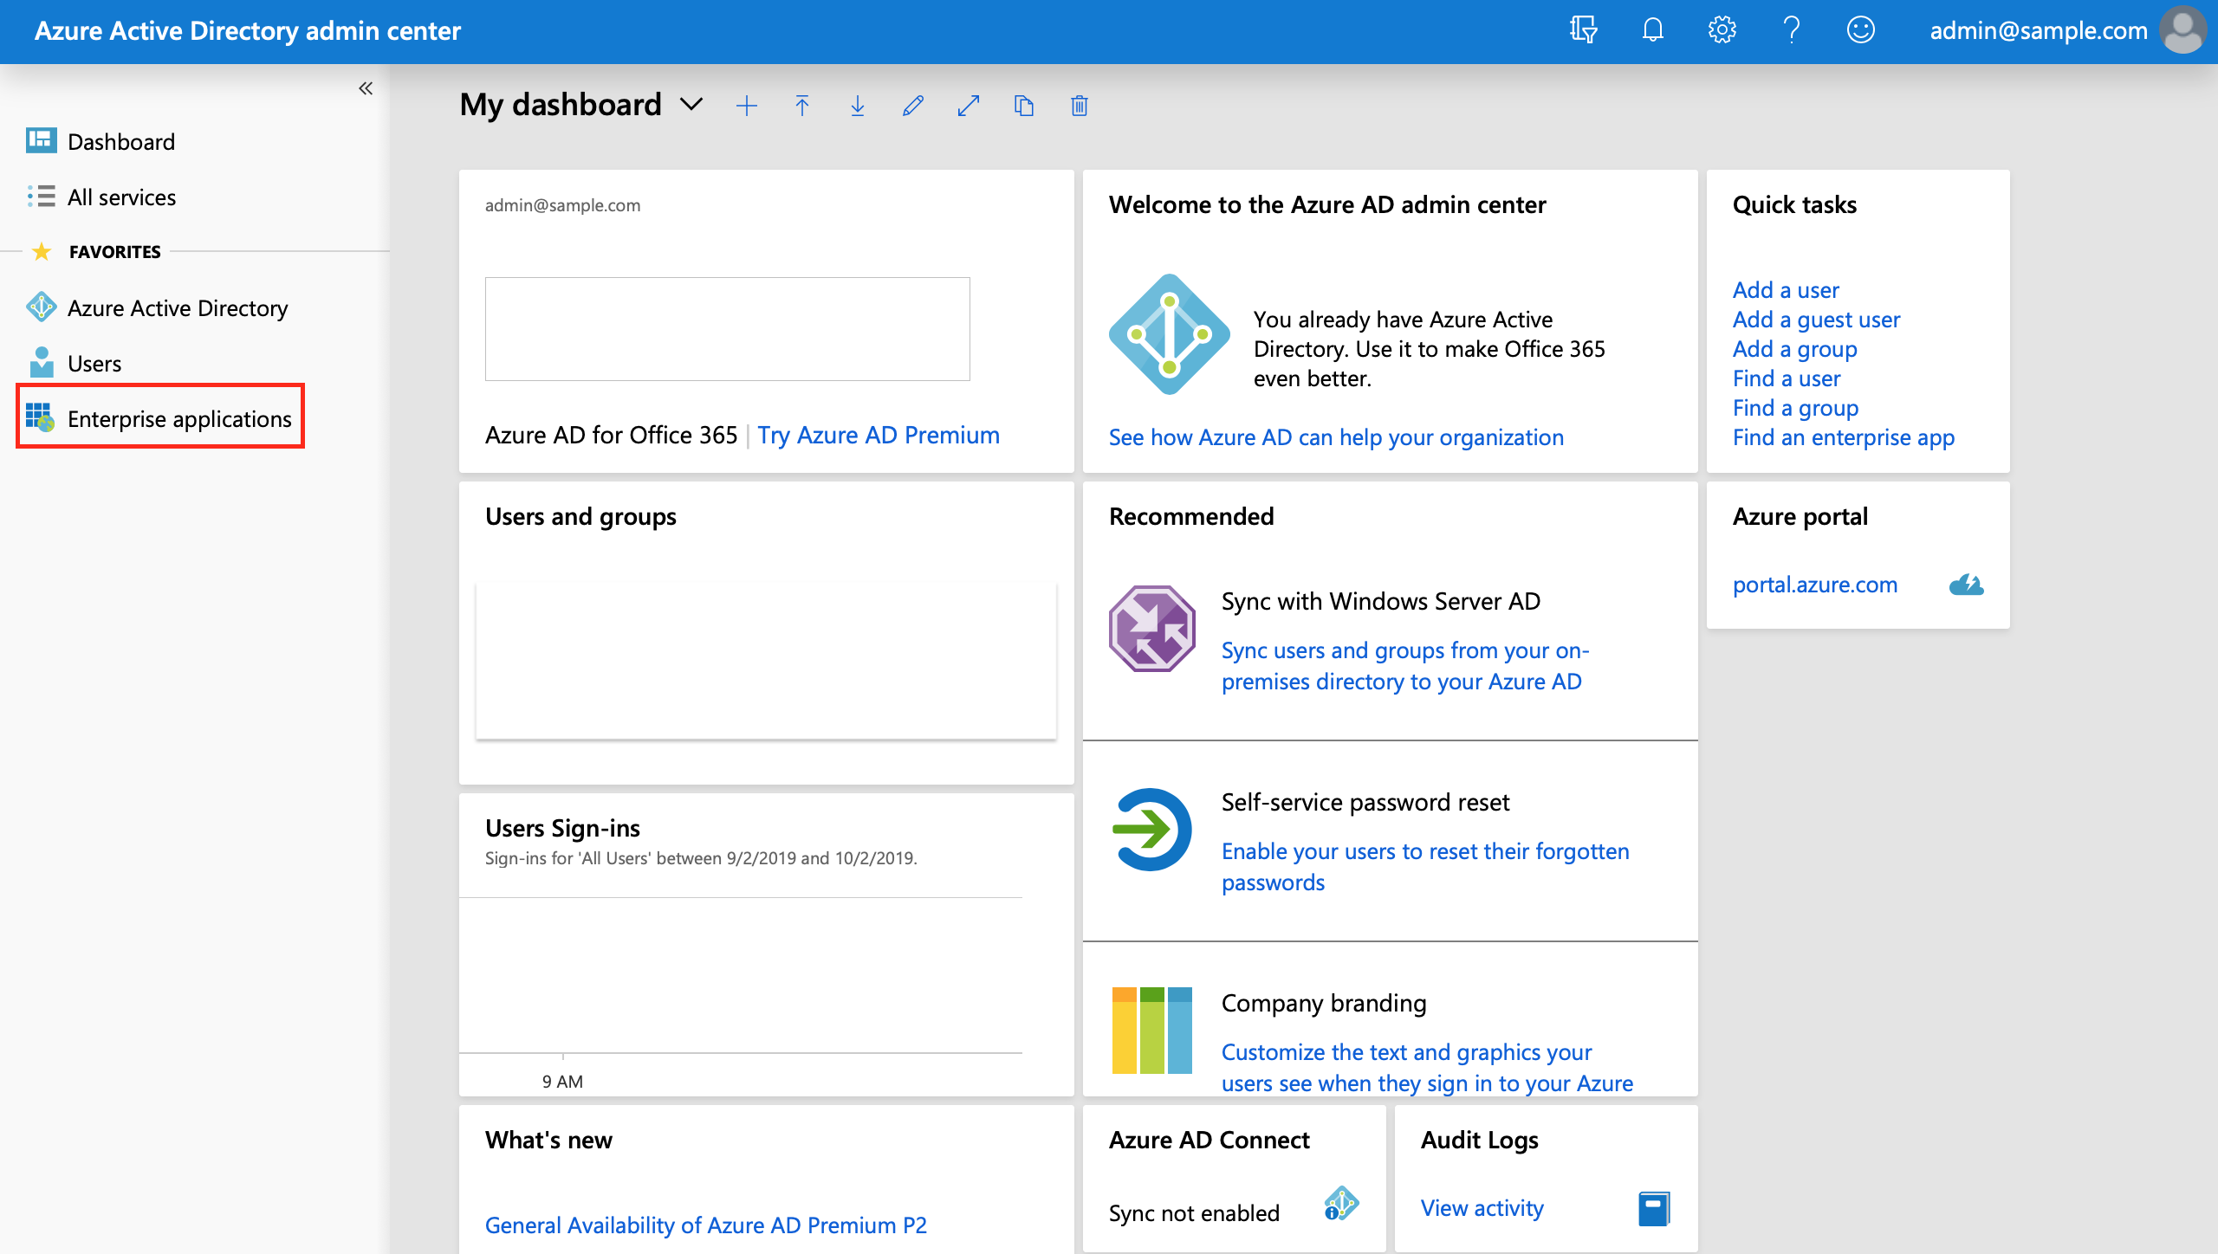The image size is (2218, 1254).
Task: Click the Users person icon in sidebar
Action: pos(41,362)
